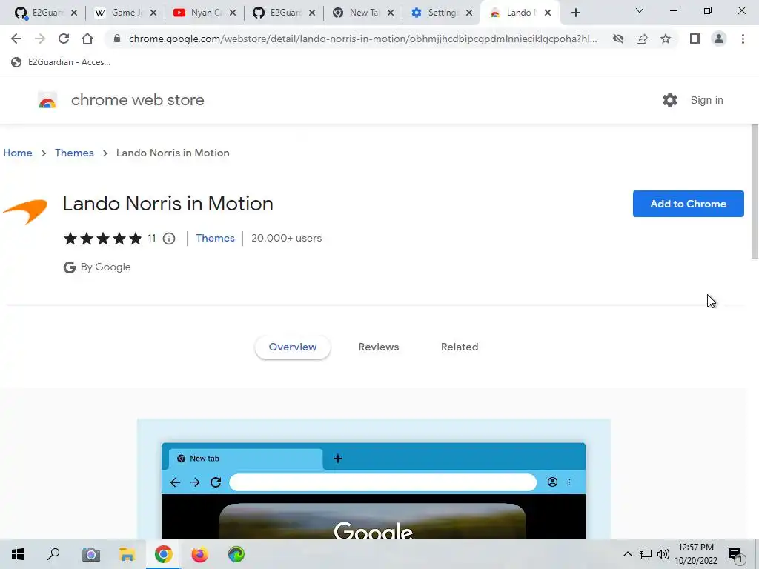759x569 pixels.
Task: Click the Chrome taskbar icon
Action: 164,554
